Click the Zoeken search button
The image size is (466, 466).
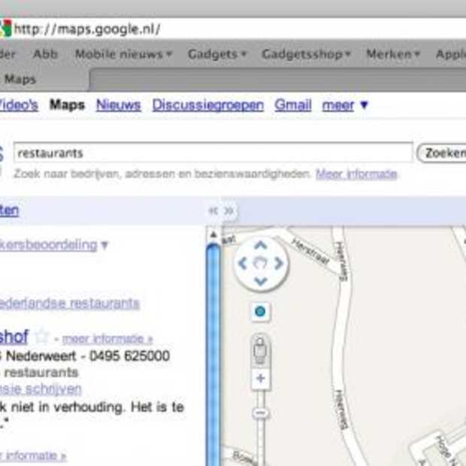(x=442, y=153)
